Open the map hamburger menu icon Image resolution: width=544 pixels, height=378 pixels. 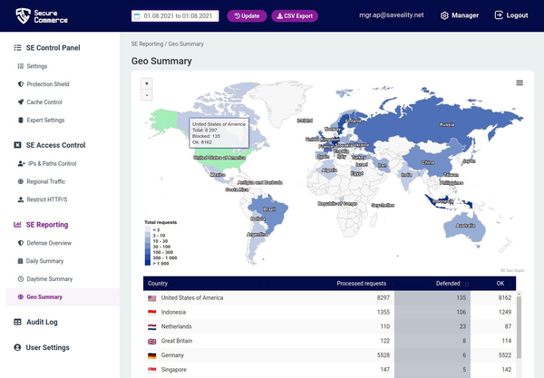(x=520, y=82)
